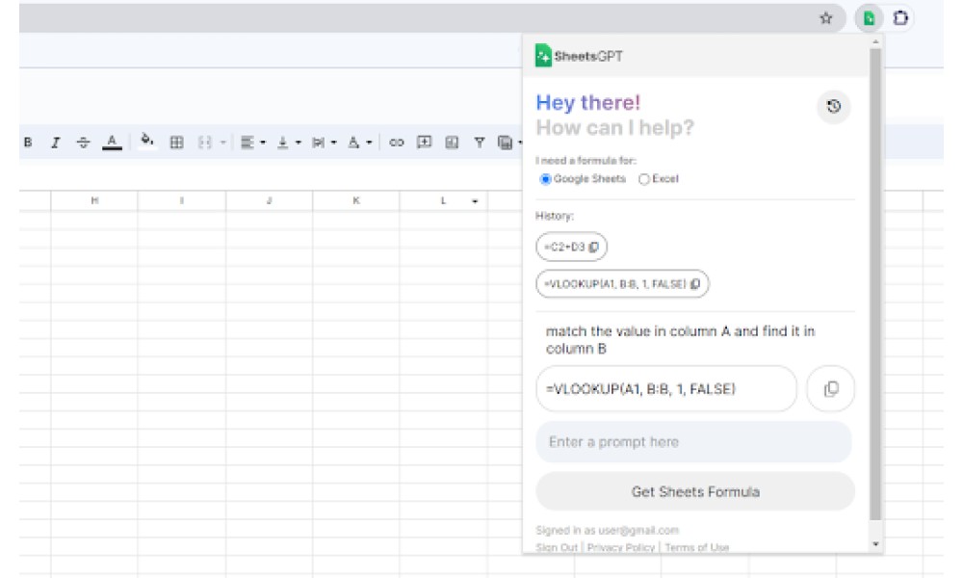Open the filter views icon
Screen dimensions: 963x578
click(x=505, y=143)
